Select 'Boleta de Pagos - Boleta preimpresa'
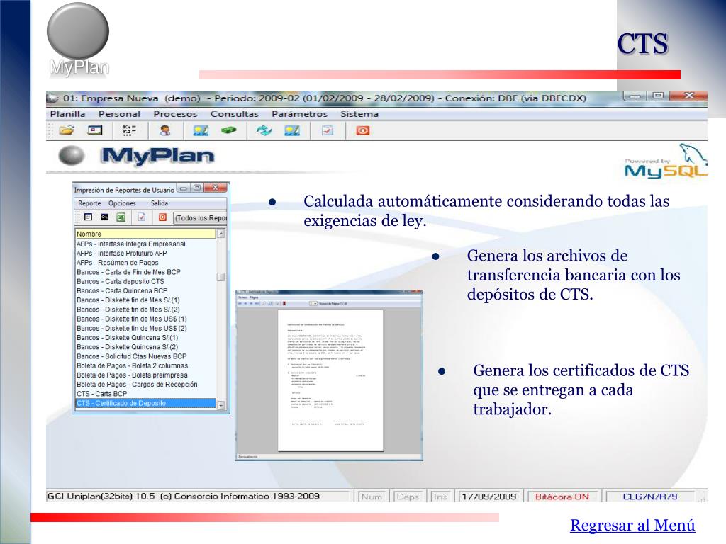Screen dimensions: 726x544 (145, 375)
